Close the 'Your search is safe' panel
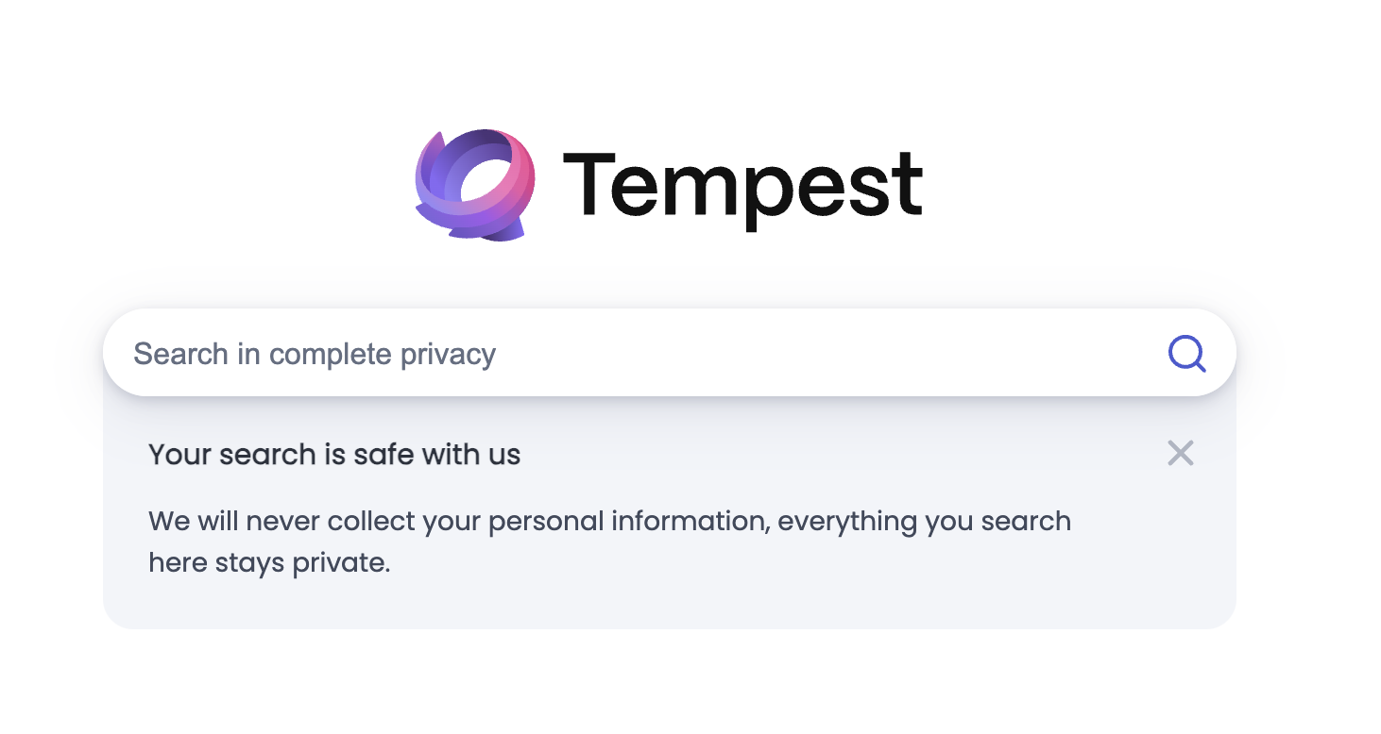This screenshot has width=1381, height=734. [x=1181, y=453]
